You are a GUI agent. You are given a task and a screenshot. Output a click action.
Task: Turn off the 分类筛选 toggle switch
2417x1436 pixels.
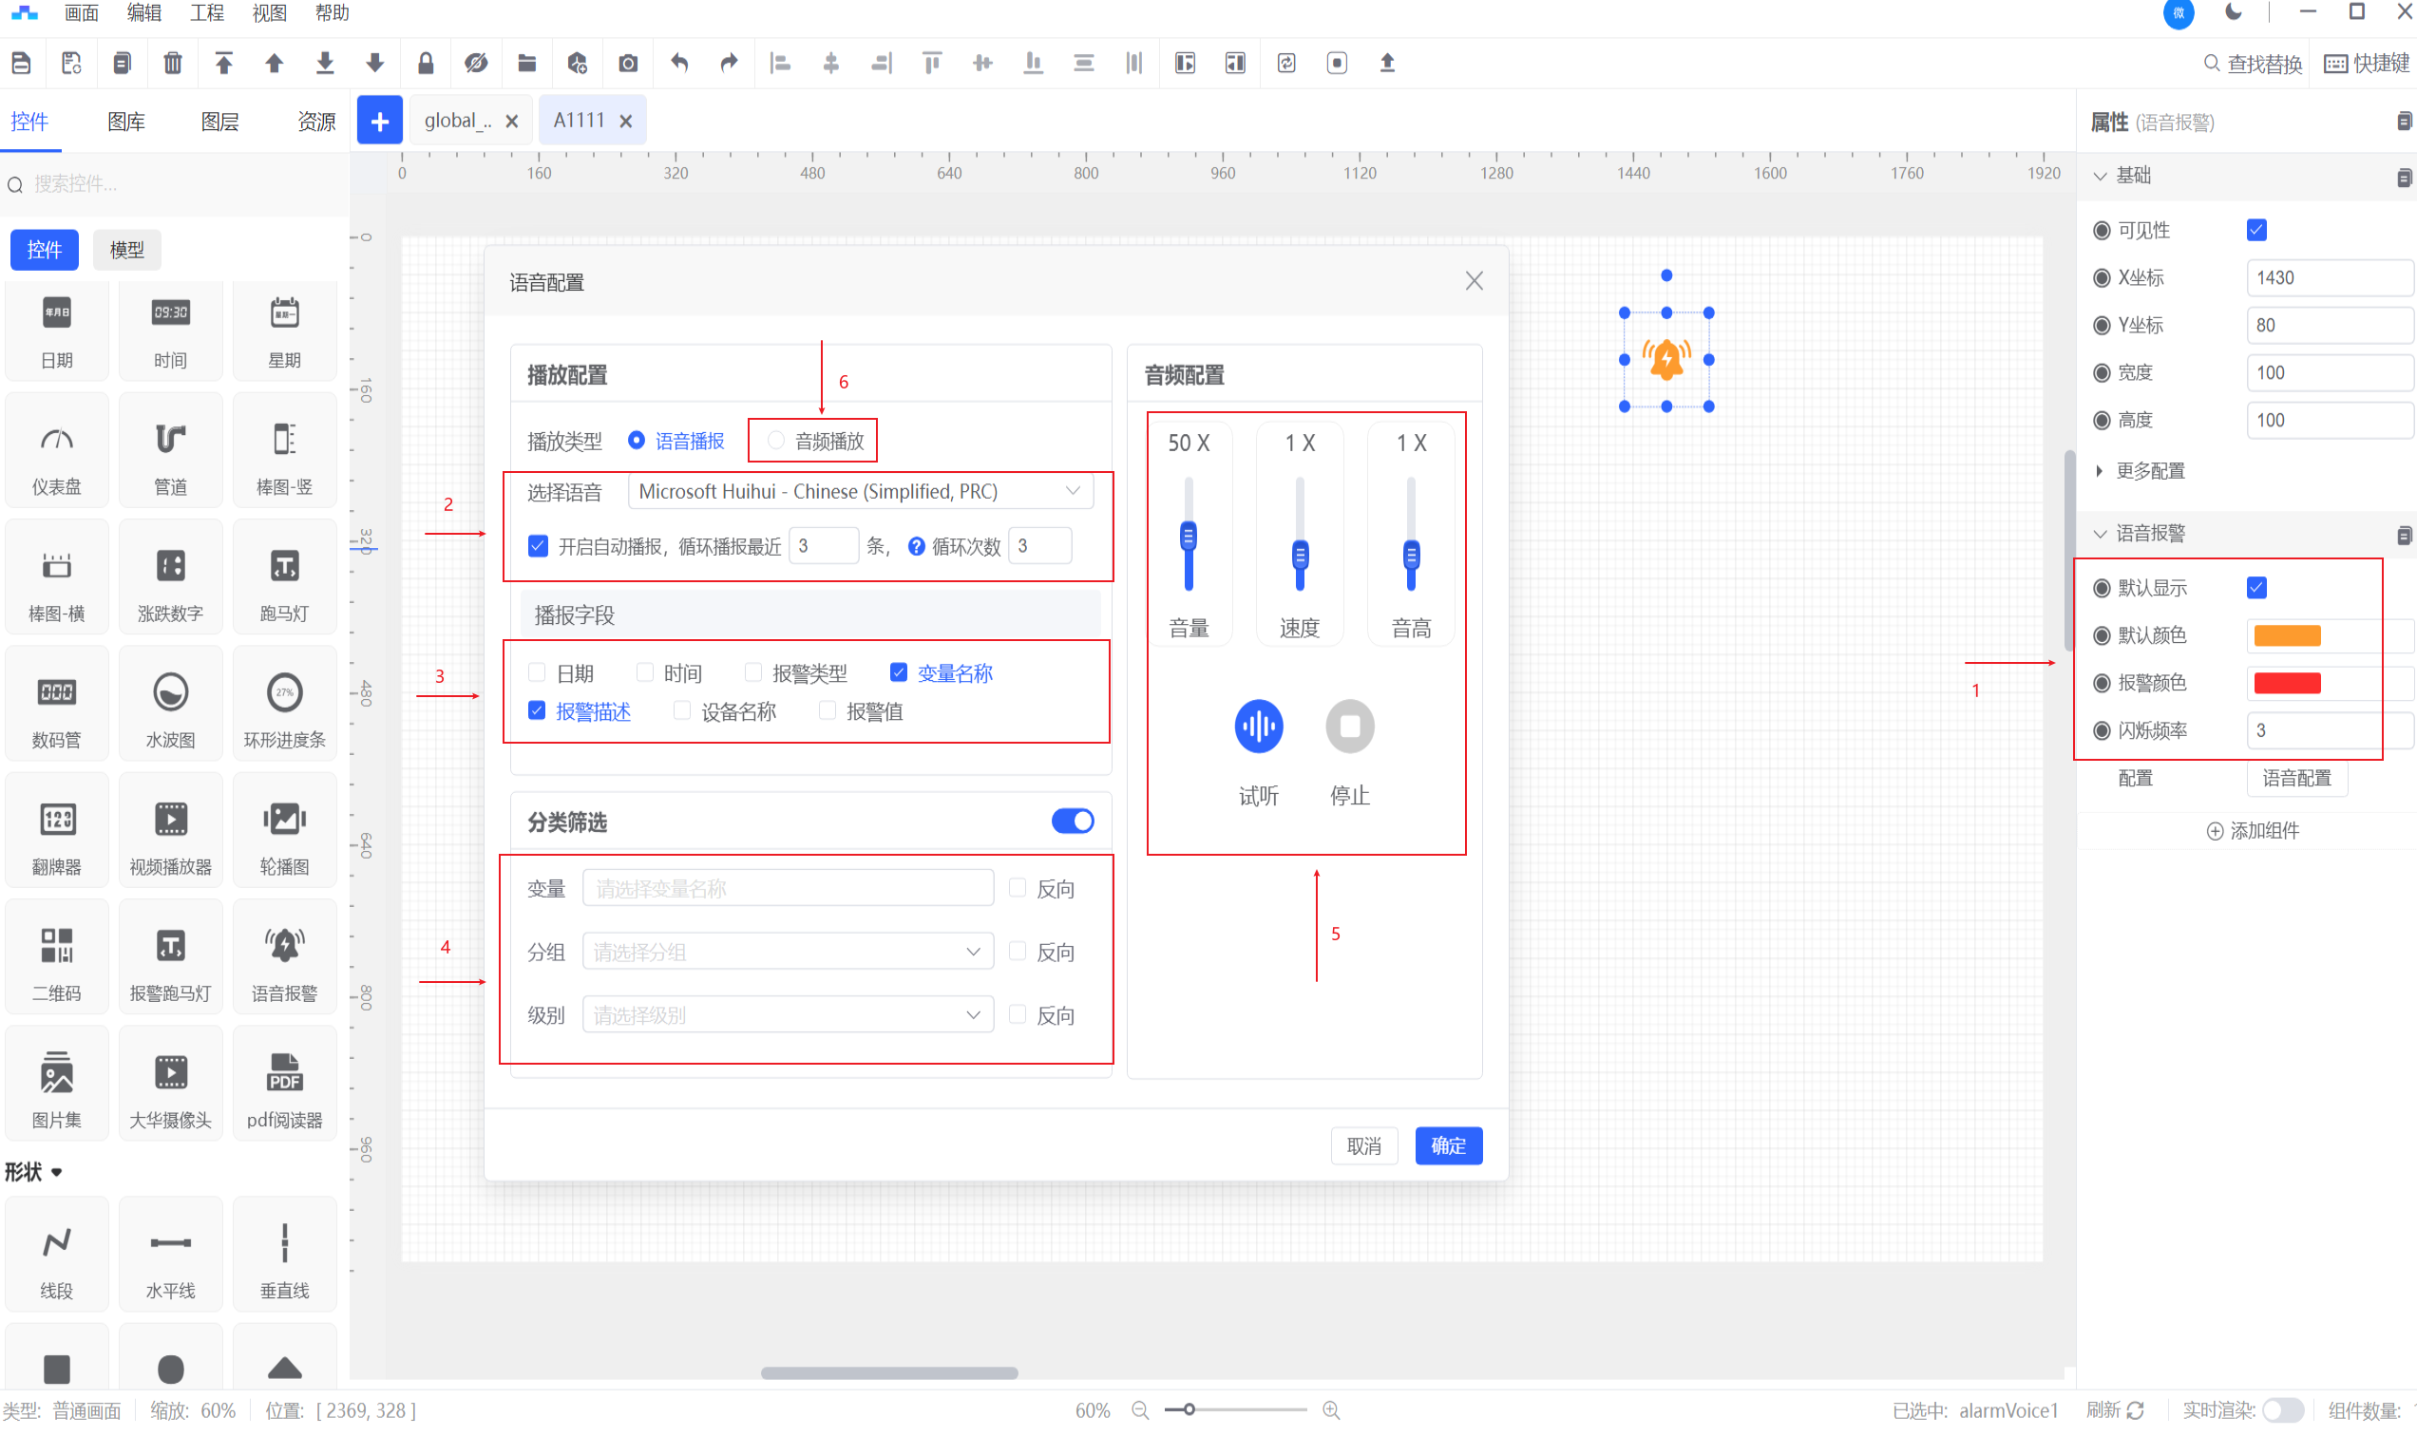[x=1072, y=822]
